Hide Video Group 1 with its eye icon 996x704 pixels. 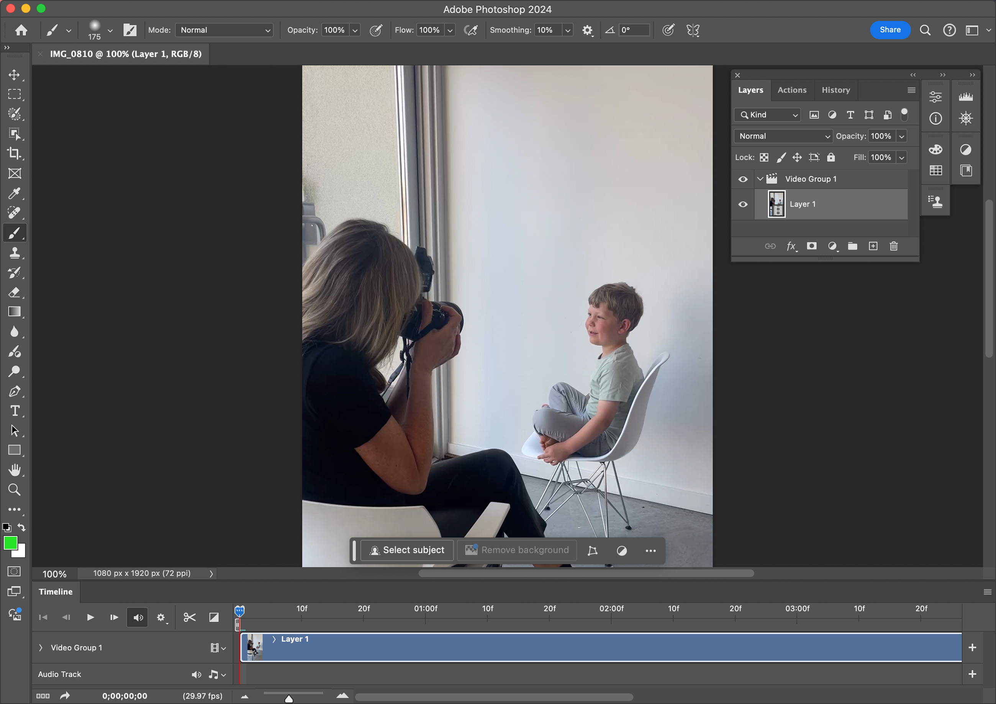coord(743,179)
